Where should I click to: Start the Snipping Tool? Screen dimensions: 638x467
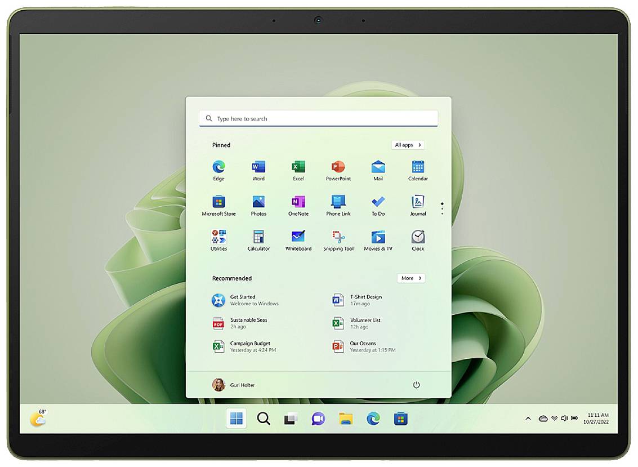338,237
